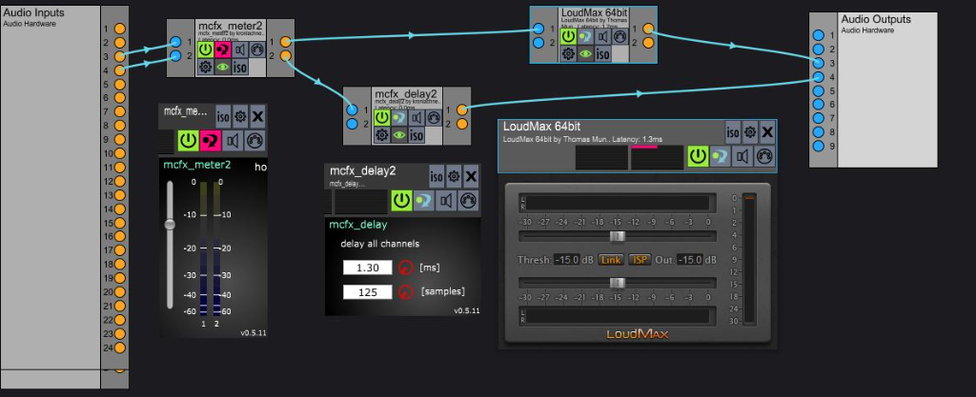Image resolution: width=976 pixels, height=397 pixels.
Task: Click iso button on mcfx_delay2 node
Action: coord(417,136)
